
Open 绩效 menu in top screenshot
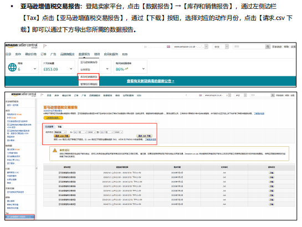pos(97,54)
